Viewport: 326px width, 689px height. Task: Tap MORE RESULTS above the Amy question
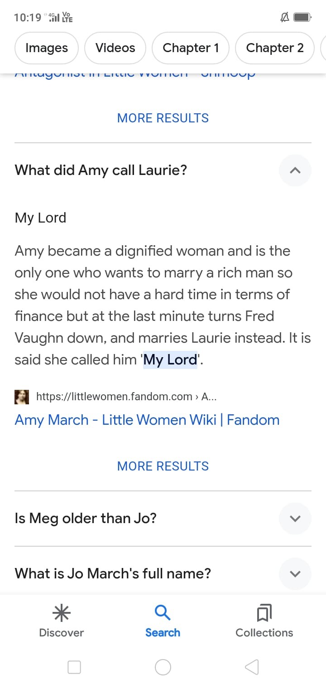[163, 118]
